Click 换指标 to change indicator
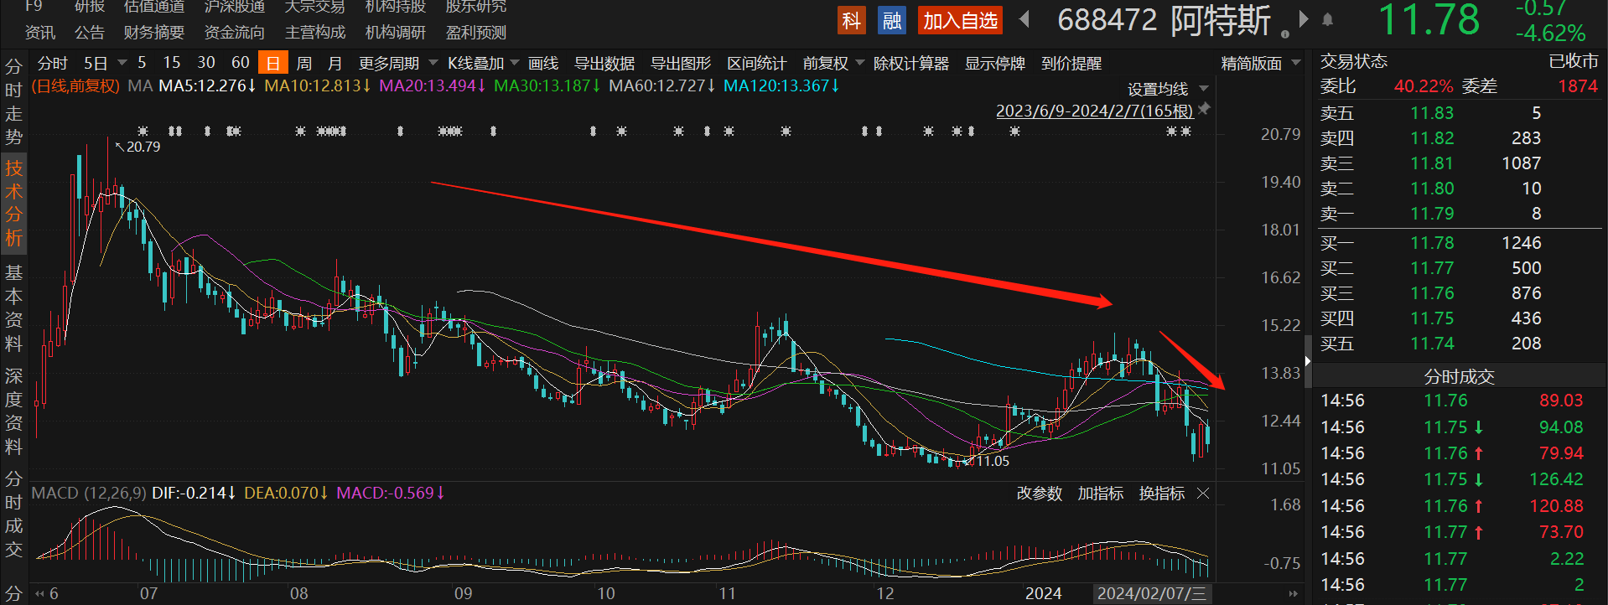This screenshot has width=1608, height=605. tap(1162, 494)
